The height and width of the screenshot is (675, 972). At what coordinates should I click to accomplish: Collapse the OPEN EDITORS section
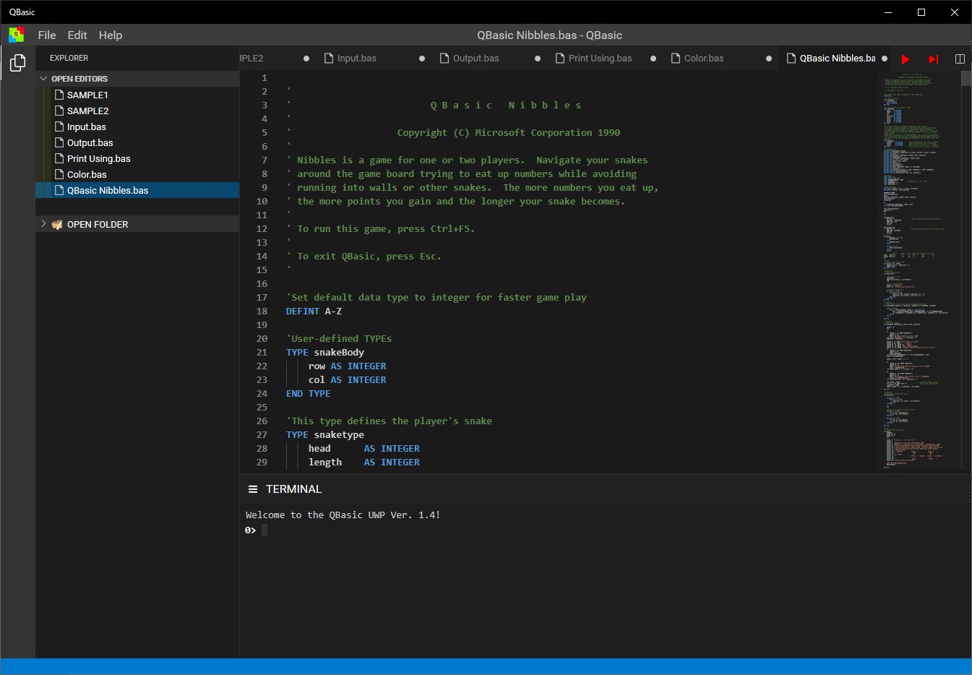(x=43, y=79)
